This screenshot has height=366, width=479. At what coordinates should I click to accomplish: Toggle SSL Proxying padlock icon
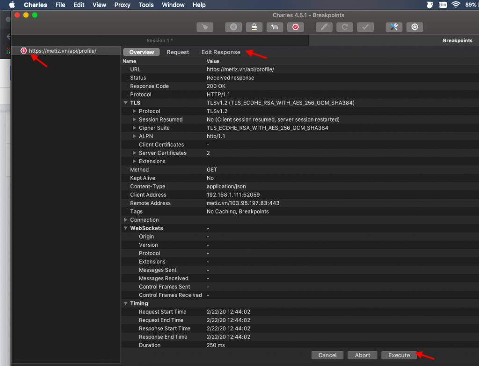254,27
